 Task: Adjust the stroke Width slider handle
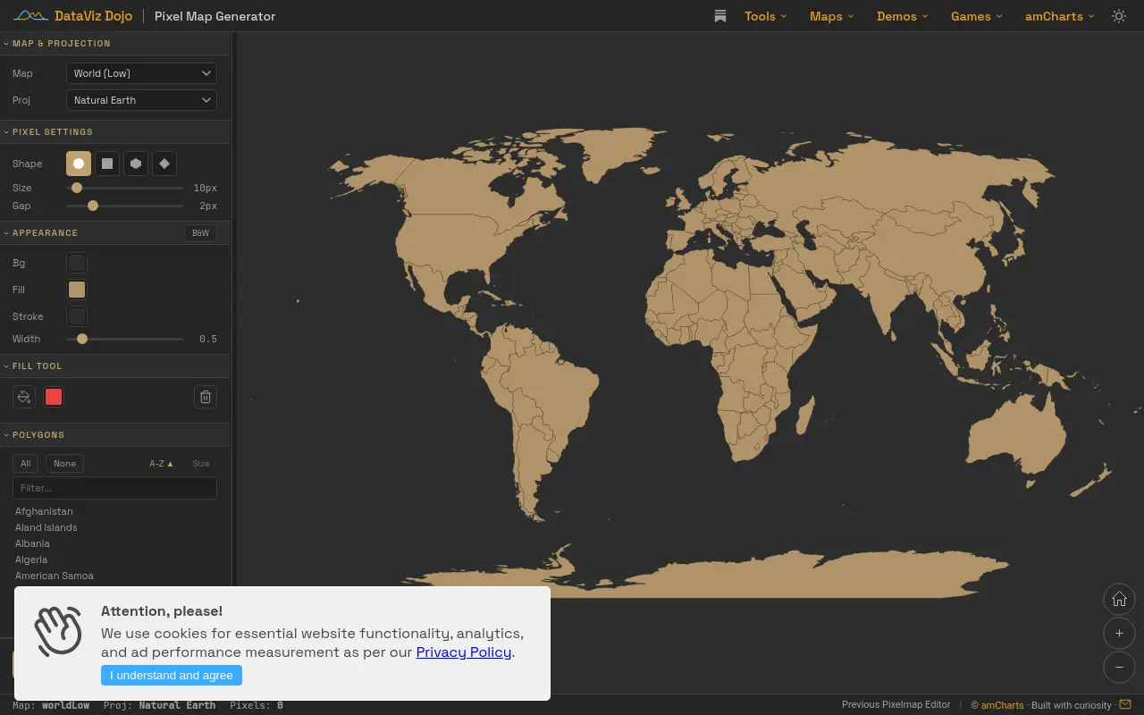click(82, 339)
